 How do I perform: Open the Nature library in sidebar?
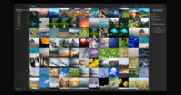pyautogui.click(x=22, y=21)
